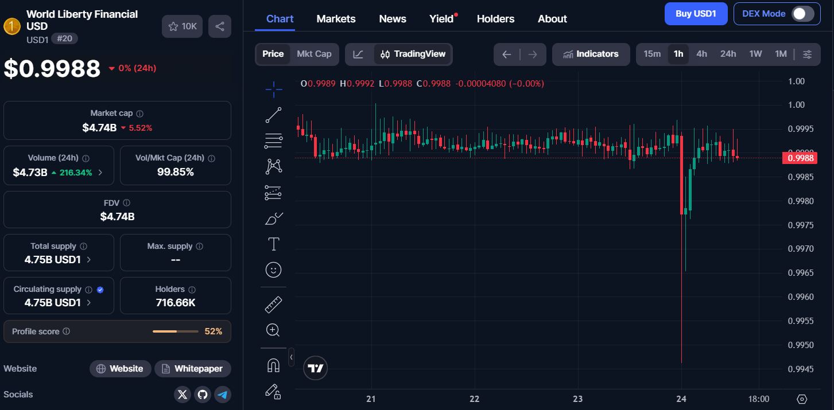Click the Profile score info icon

tap(66, 331)
